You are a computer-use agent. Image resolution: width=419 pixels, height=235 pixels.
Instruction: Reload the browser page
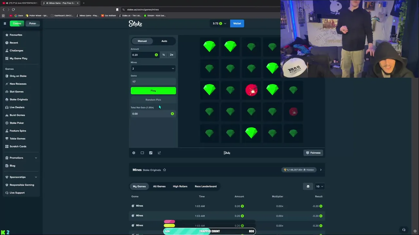13,9
